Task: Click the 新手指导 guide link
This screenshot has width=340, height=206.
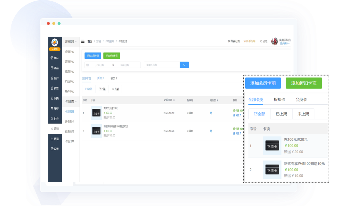Action: (250, 41)
